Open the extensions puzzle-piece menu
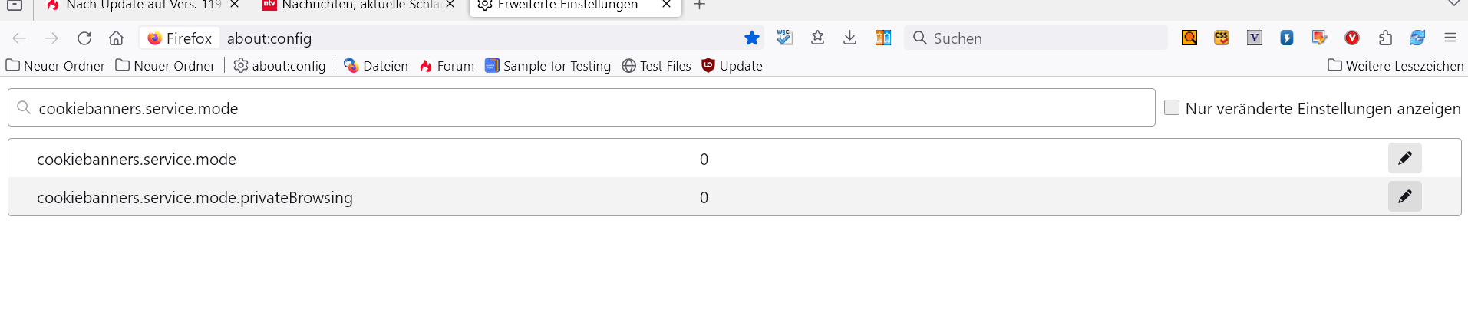The image size is (1468, 319). click(1385, 38)
